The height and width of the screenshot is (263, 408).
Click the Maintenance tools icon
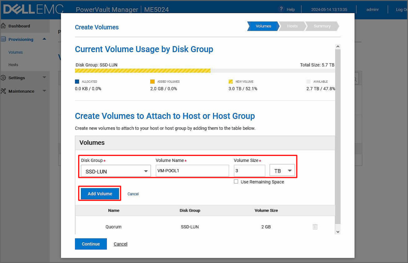click(x=4, y=91)
